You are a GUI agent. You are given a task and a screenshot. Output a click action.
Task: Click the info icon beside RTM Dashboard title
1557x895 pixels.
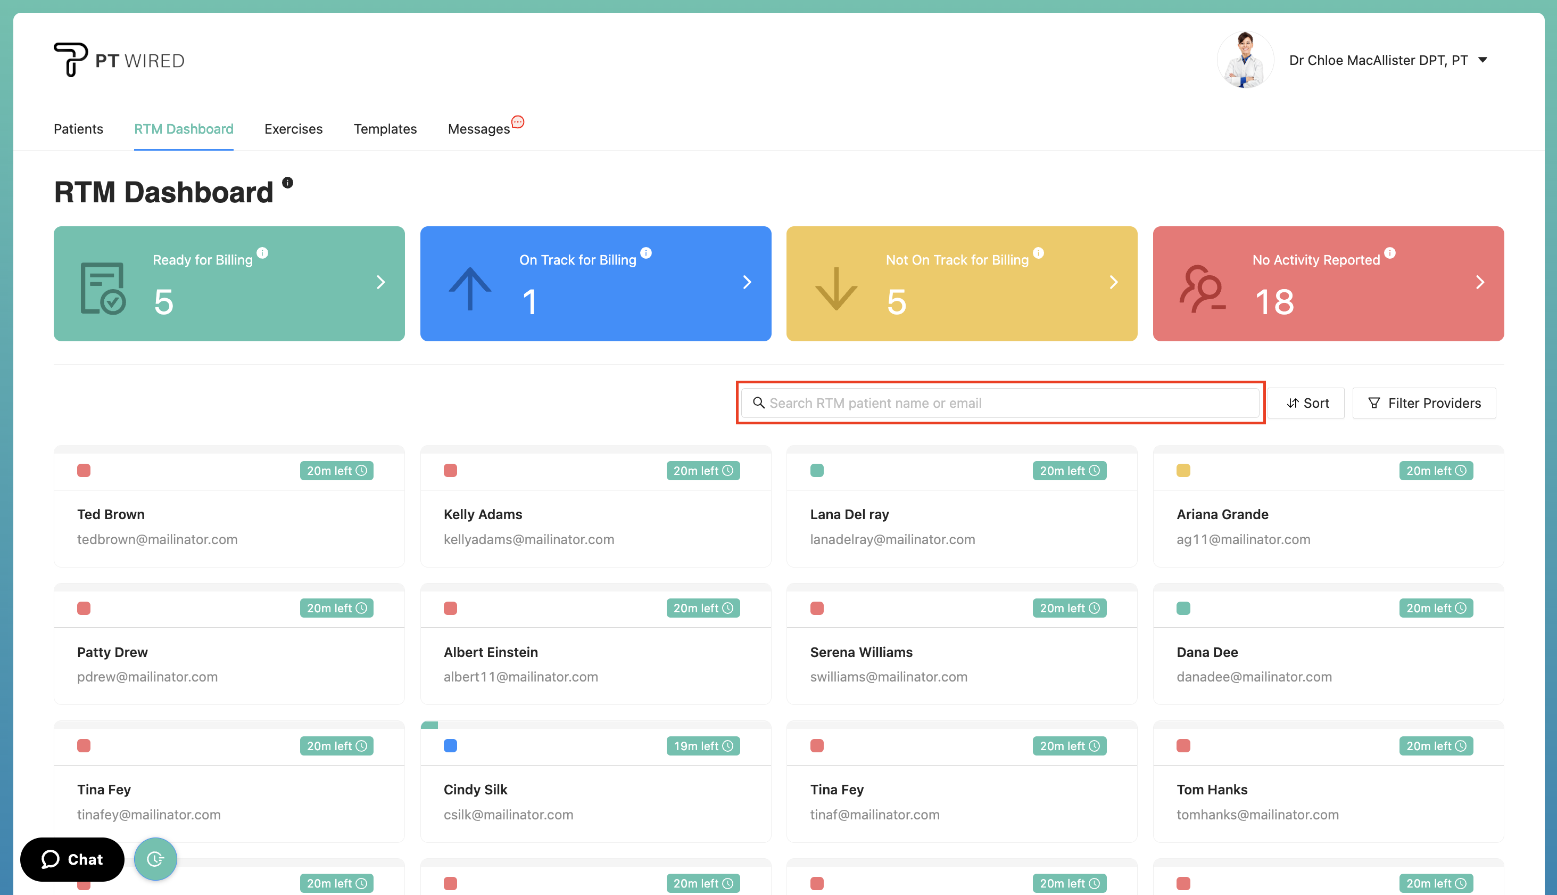pos(287,182)
